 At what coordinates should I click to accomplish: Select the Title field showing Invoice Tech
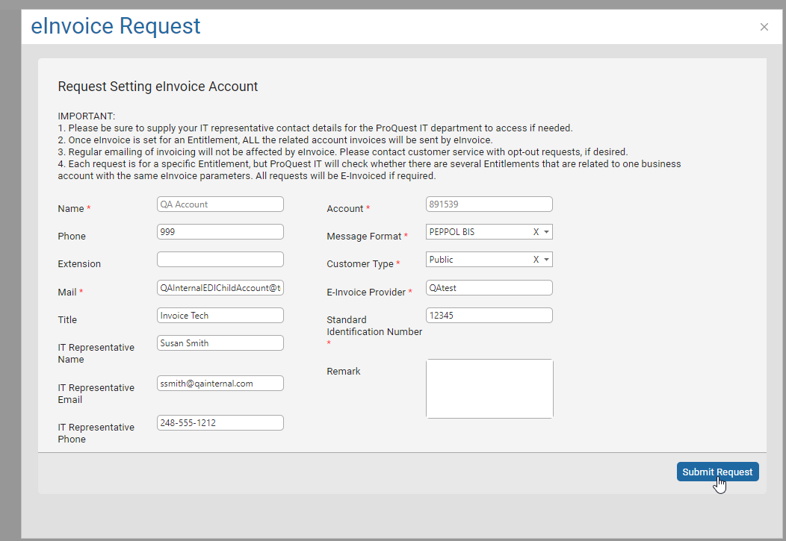[x=220, y=315]
